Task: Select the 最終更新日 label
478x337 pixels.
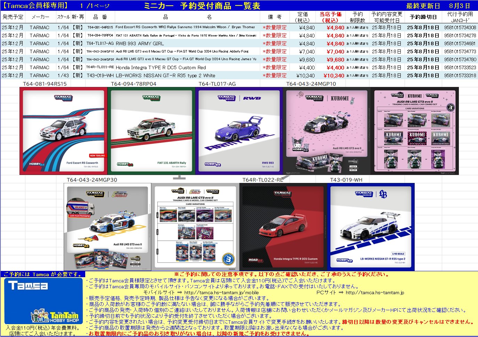Action: click(x=423, y=6)
